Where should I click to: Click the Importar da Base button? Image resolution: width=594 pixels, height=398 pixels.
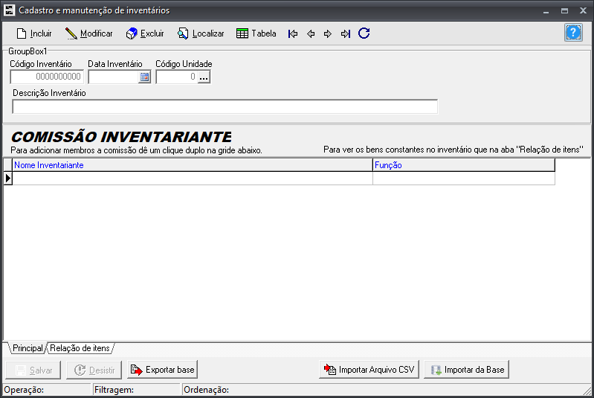[466, 370]
